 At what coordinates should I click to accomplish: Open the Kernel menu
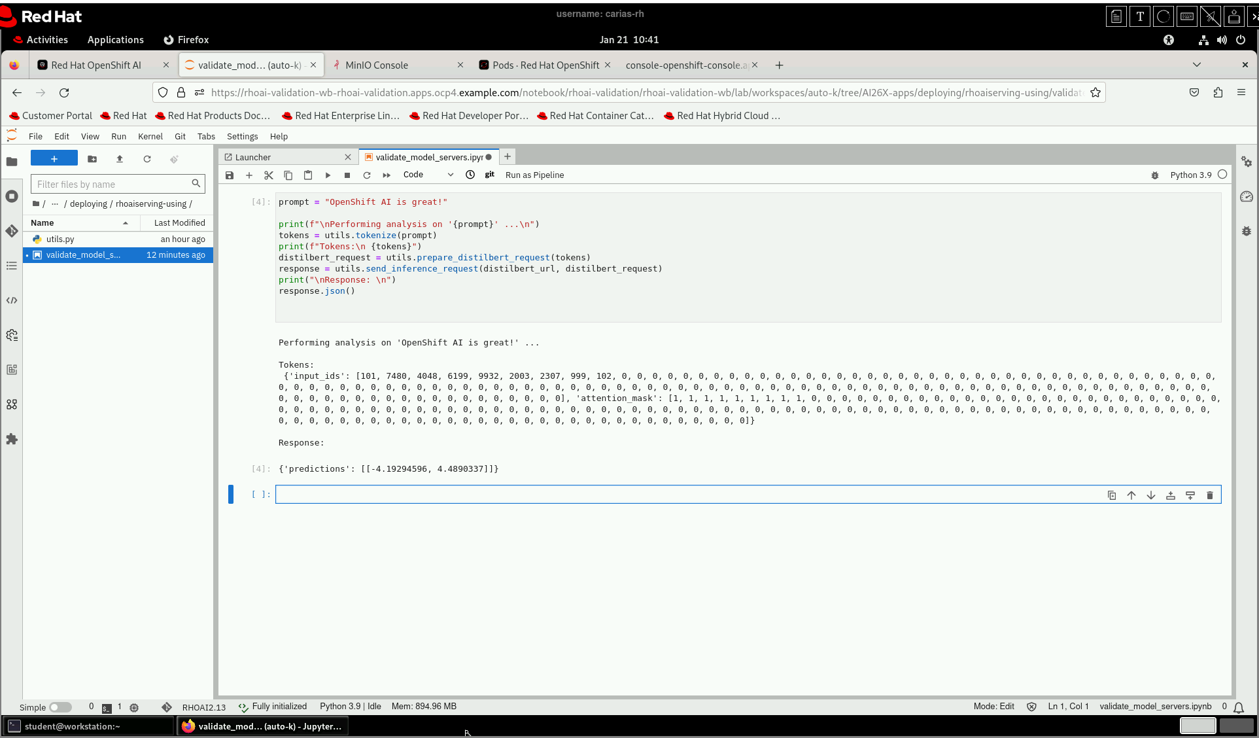(150, 136)
